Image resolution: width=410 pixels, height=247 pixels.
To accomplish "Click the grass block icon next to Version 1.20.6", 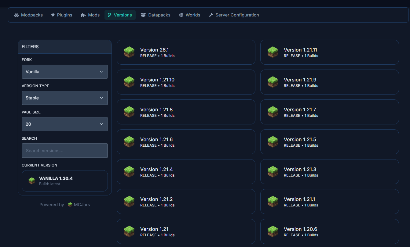I will pyautogui.click(x=273, y=231).
